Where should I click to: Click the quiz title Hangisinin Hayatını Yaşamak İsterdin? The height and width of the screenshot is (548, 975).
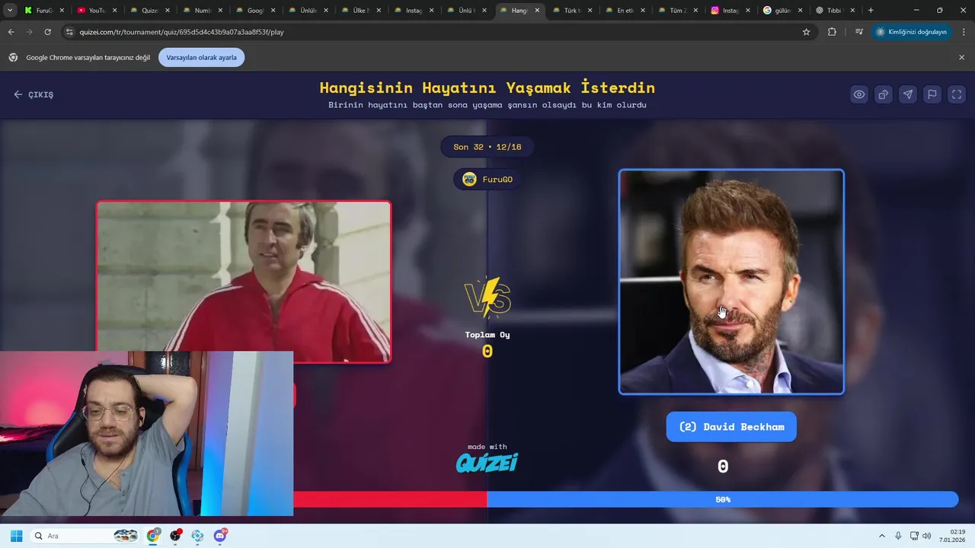click(x=487, y=88)
